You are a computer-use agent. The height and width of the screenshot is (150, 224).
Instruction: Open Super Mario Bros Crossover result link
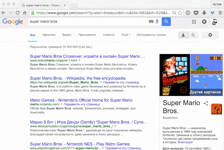pos(87,56)
